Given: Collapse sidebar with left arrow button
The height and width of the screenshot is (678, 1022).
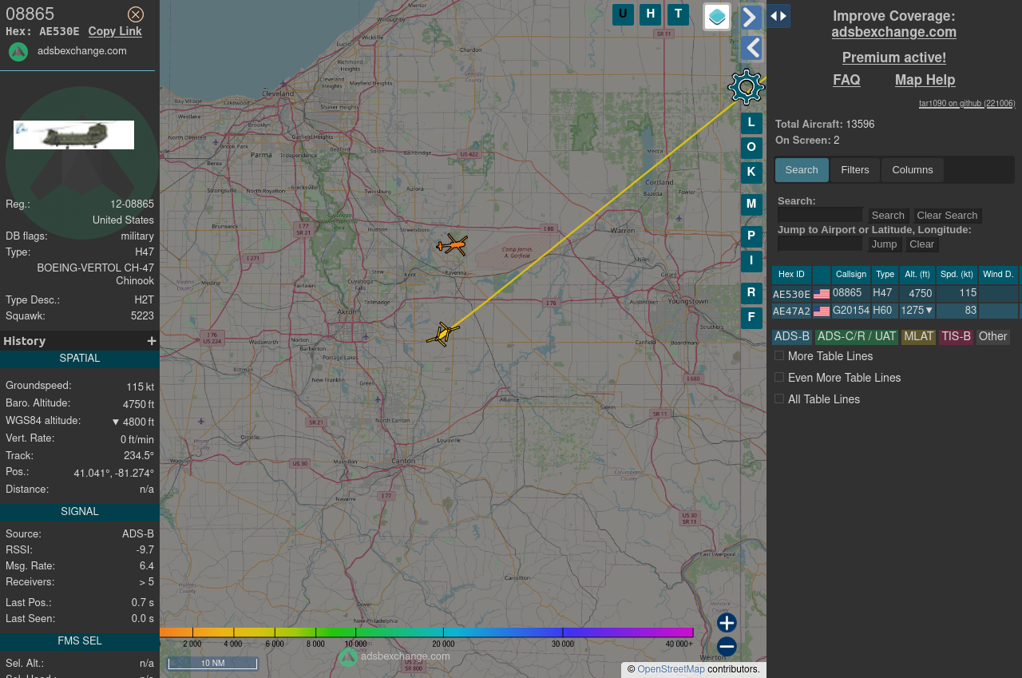Looking at the screenshot, I should [x=751, y=49].
